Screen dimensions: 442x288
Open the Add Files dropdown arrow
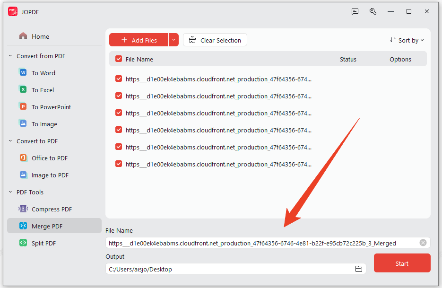(173, 40)
